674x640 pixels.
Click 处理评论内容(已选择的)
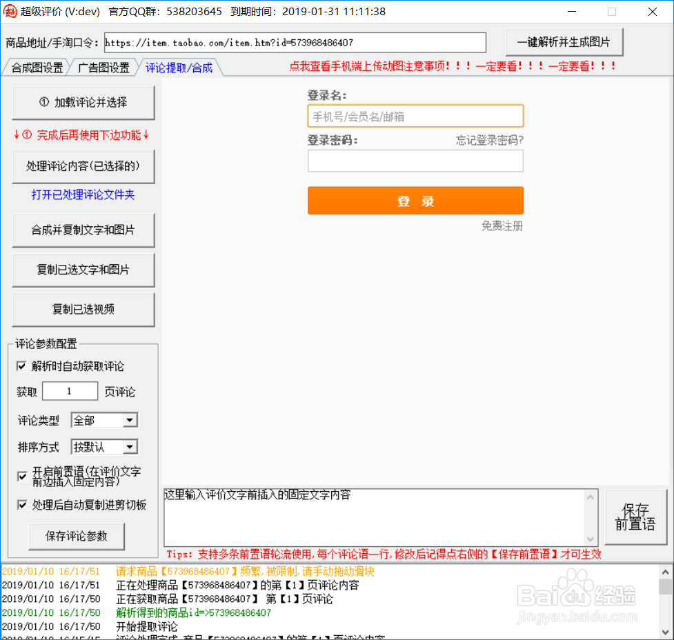83,166
